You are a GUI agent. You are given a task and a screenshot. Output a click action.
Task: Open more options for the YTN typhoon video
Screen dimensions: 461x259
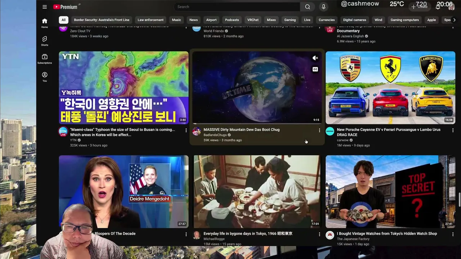[186, 130]
